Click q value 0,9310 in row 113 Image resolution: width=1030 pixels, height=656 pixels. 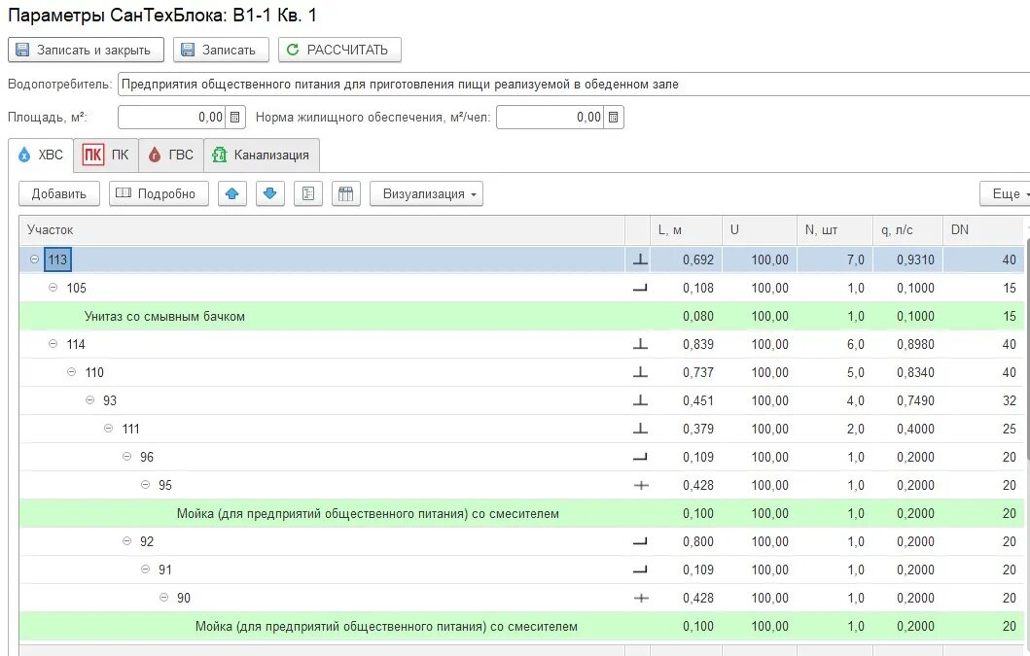915,260
